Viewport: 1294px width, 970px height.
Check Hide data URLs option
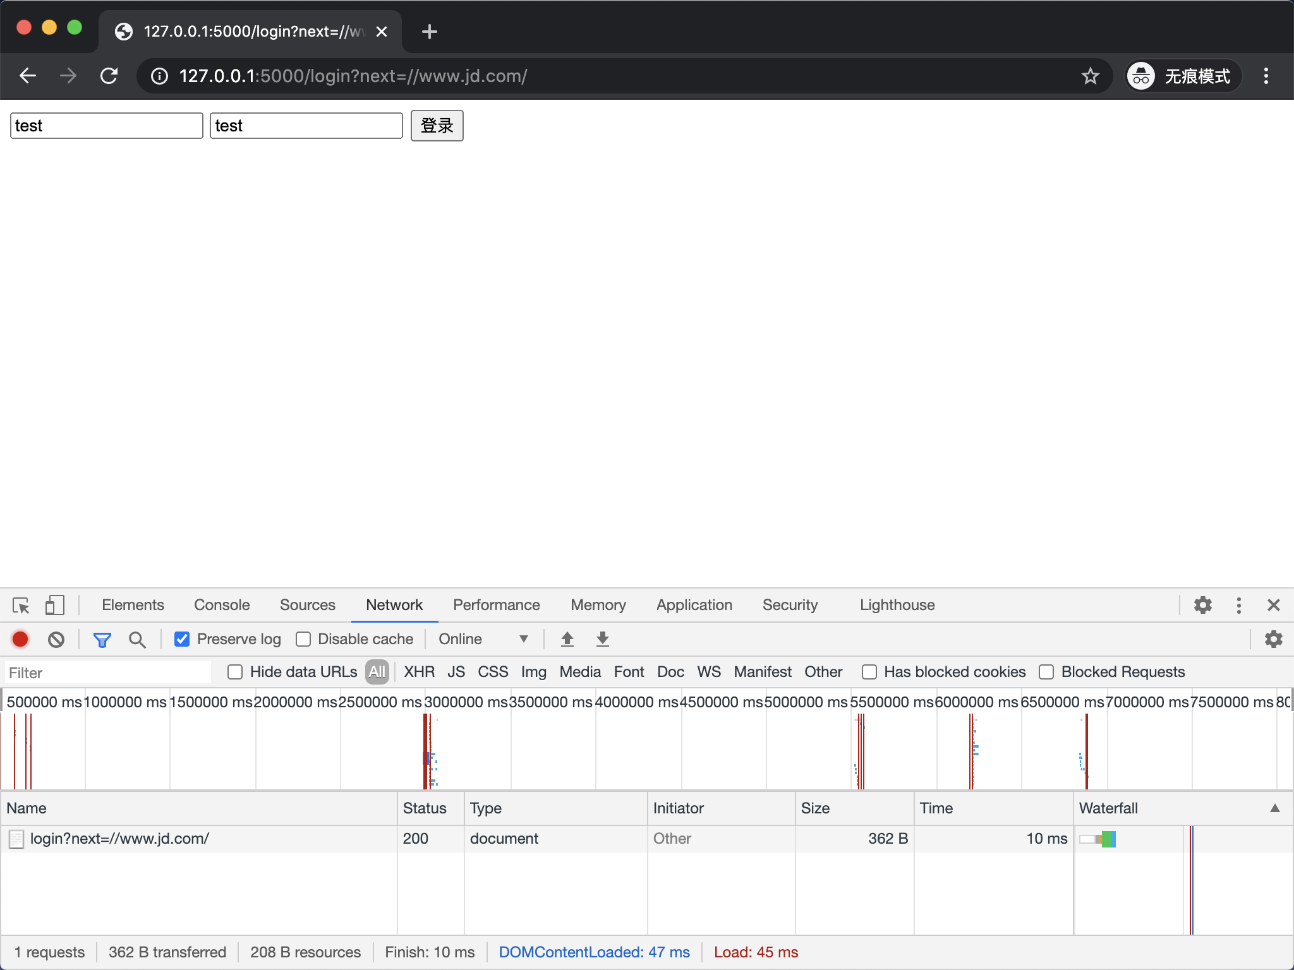(235, 672)
